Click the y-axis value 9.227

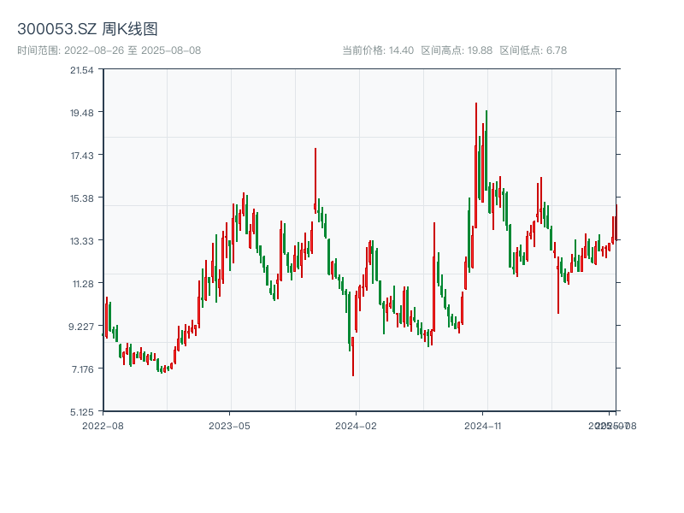[81, 327]
